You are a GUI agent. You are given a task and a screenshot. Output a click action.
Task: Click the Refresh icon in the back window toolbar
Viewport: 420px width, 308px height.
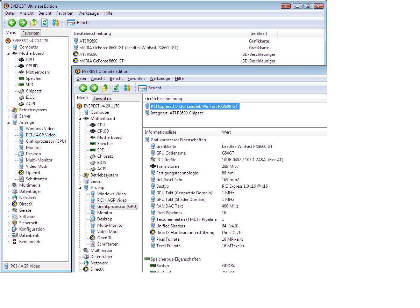[44, 23]
